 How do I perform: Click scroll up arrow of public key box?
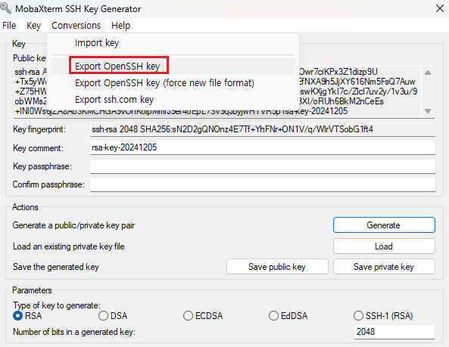click(428, 73)
